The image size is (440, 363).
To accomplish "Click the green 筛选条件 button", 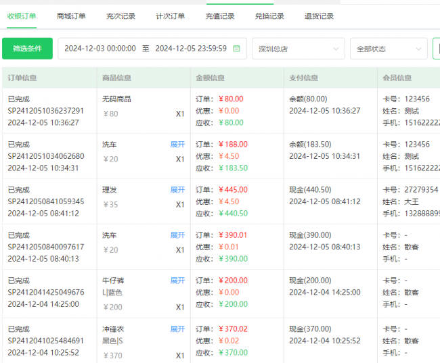I will point(27,49).
